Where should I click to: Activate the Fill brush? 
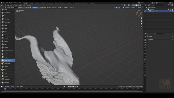[8, 44]
